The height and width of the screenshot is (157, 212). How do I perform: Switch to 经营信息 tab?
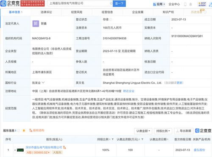tap(107, 12)
